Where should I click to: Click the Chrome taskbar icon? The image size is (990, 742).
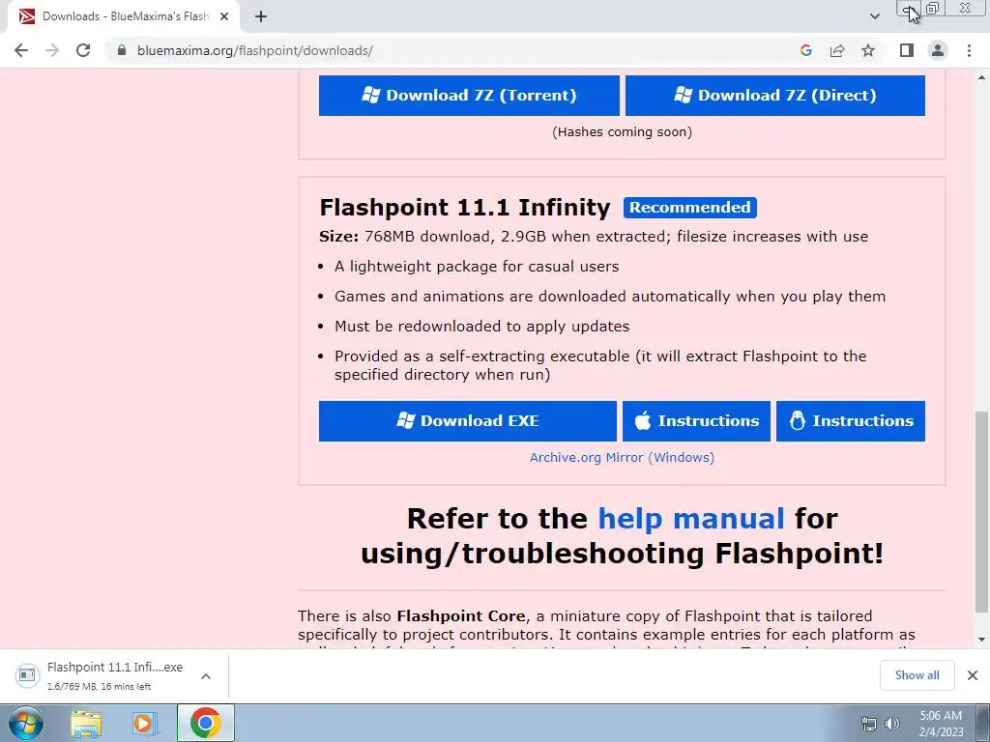pos(205,723)
